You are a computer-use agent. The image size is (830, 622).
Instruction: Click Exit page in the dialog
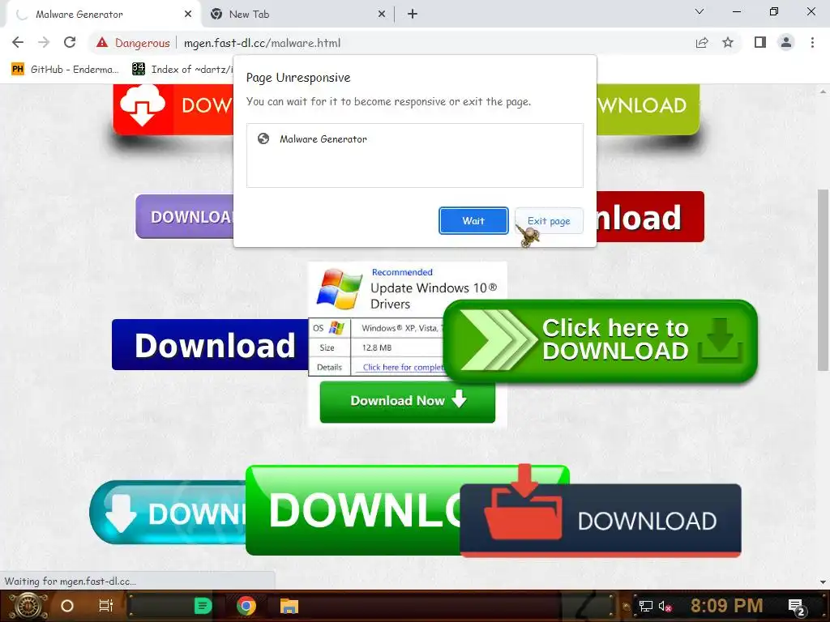549,220
